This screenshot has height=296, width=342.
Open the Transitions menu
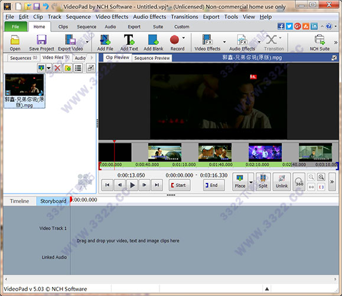pyautogui.click(x=184, y=17)
